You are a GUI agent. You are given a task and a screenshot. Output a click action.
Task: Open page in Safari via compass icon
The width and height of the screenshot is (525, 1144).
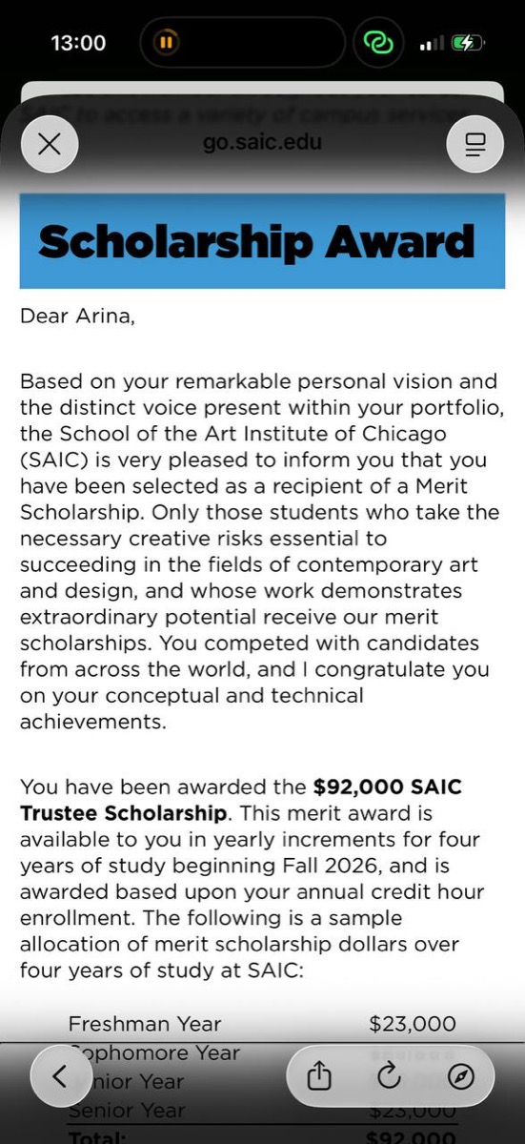(460, 1076)
